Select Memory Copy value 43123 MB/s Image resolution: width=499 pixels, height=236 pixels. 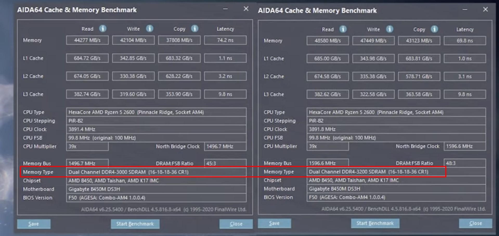(419, 41)
